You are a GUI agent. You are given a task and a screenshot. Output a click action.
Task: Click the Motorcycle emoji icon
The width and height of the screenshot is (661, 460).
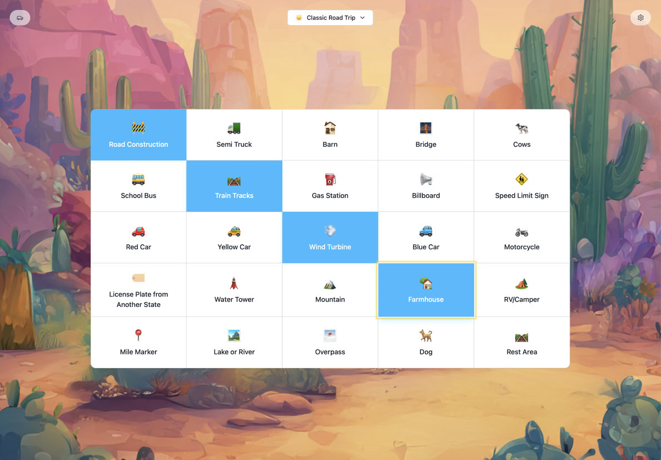521,231
